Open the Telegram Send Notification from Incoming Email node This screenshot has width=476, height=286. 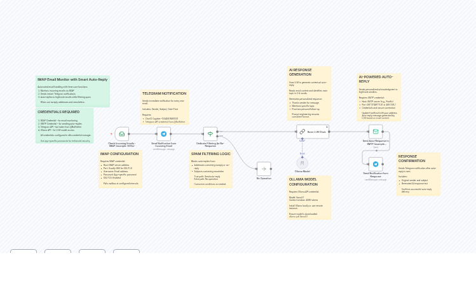pos(163,134)
